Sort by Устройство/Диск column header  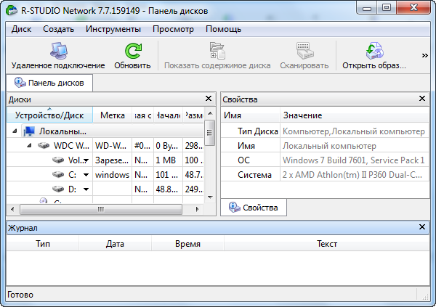[x=49, y=115]
